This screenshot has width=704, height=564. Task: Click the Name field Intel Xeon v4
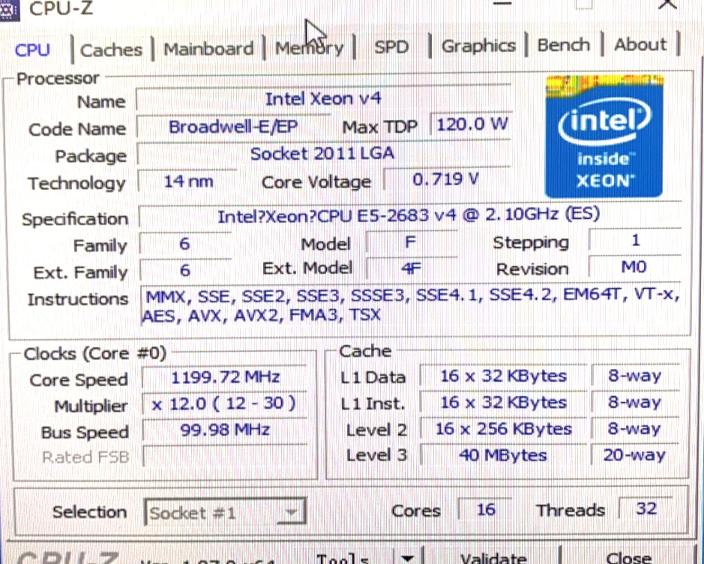click(323, 98)
